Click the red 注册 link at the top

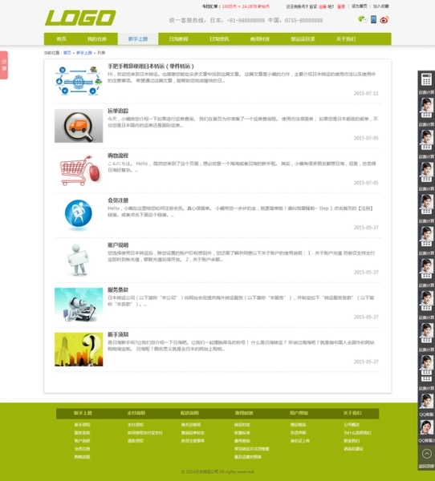pyautogui.click(x=323, y=6)
